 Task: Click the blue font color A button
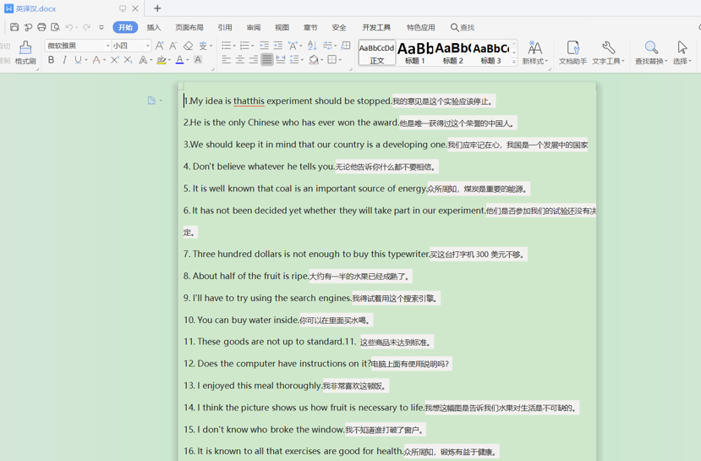180,60
